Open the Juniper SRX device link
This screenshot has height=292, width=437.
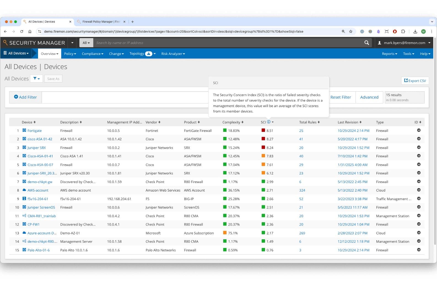37,148
